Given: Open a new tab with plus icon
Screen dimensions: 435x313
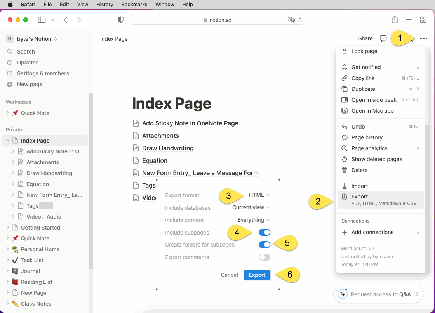Looking at the screenshot, I should coord(409,20).
